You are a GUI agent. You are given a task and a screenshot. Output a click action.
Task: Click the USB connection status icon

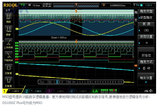pyautogui.click(x=146, y=91)
